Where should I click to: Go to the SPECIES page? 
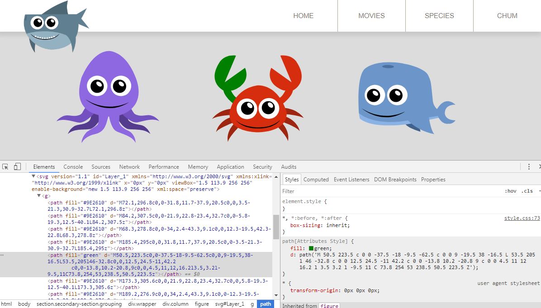[439, 16]
